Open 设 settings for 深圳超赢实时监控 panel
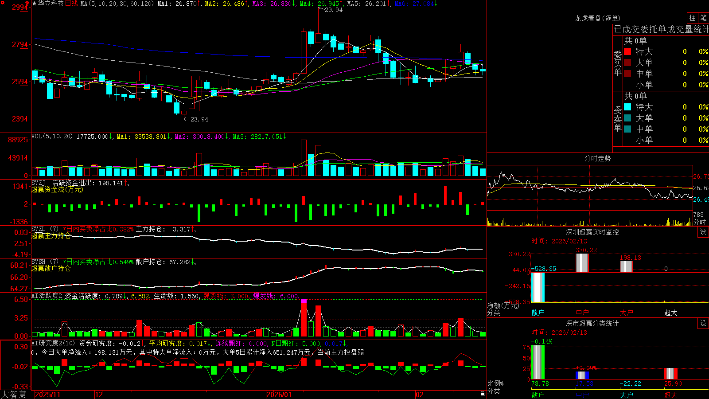The height and width of the screenshot is (399, 709). [x=703, y=232]
